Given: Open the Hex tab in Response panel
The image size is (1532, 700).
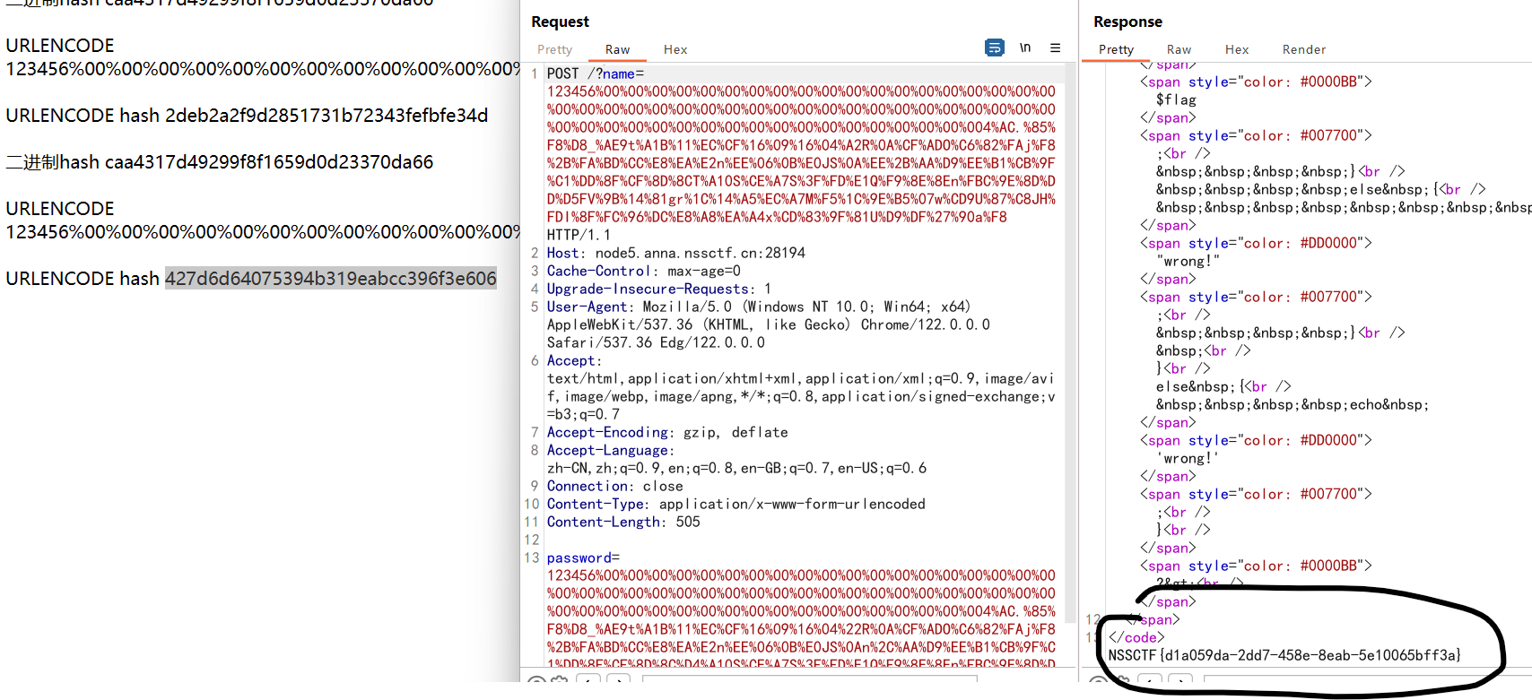Looking at the screenshot, I should click(x=1237, y=49).
